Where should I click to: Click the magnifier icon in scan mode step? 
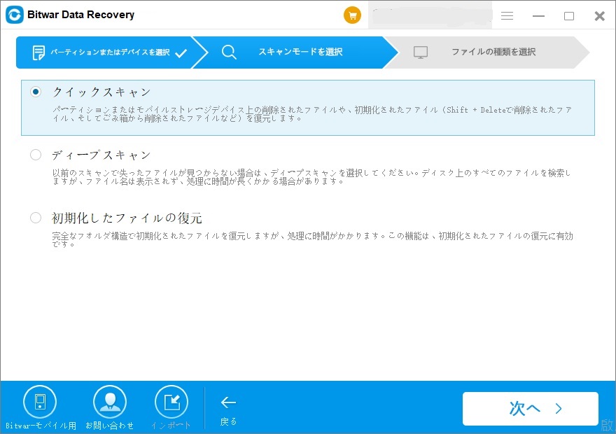click(x=229, y=52)
